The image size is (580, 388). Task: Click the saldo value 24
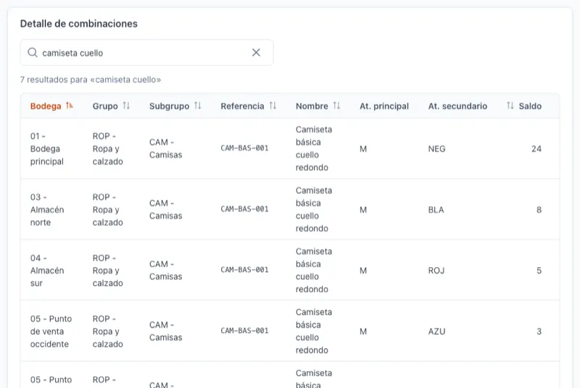coord(536,149)
